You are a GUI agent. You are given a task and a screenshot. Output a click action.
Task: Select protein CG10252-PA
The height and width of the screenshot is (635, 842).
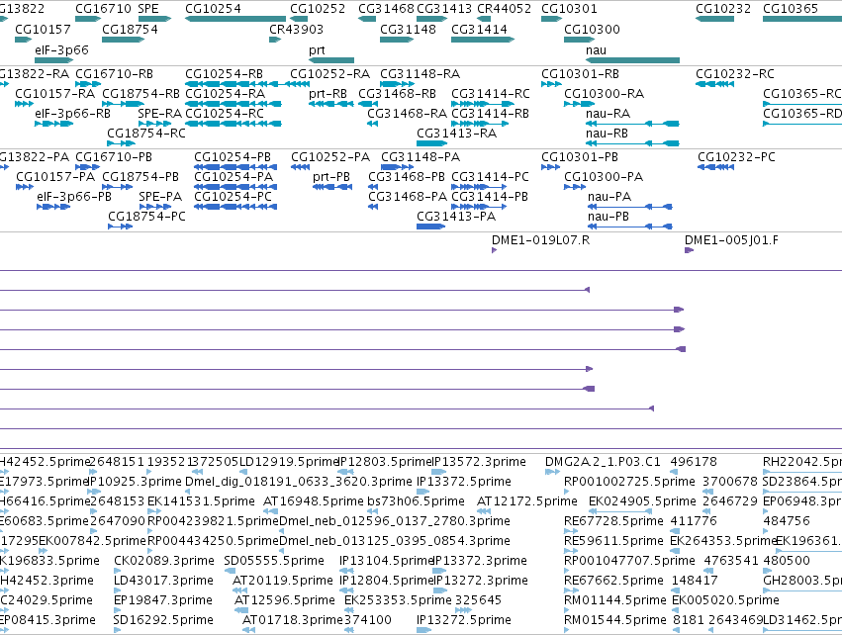click(x=330, y=156)
